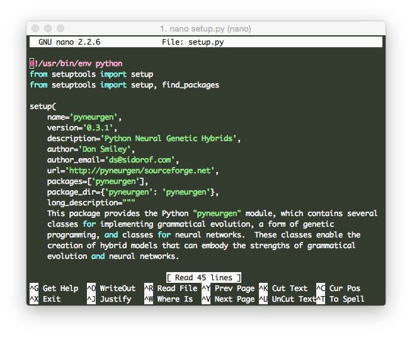The width and height of the screenshot is (412, 337).
Task: Click the description 'Python Neural Genetic Hybrids'
Action: (168, 139)
